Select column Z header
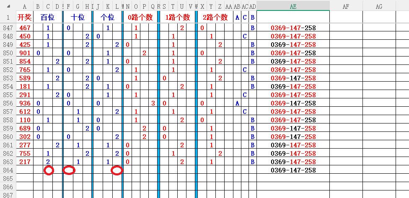 click(220, 7)
